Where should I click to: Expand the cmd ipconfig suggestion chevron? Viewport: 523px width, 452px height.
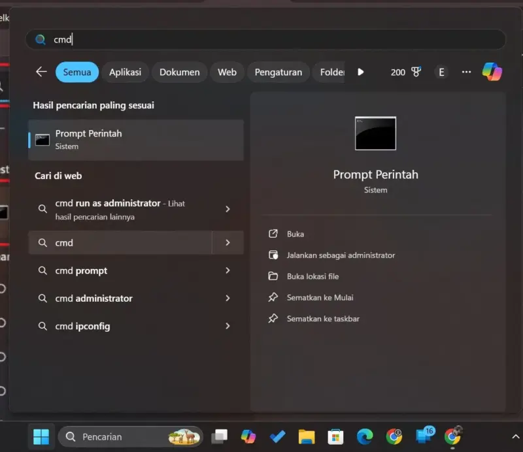pyautogui.click(x=228, y=326)
